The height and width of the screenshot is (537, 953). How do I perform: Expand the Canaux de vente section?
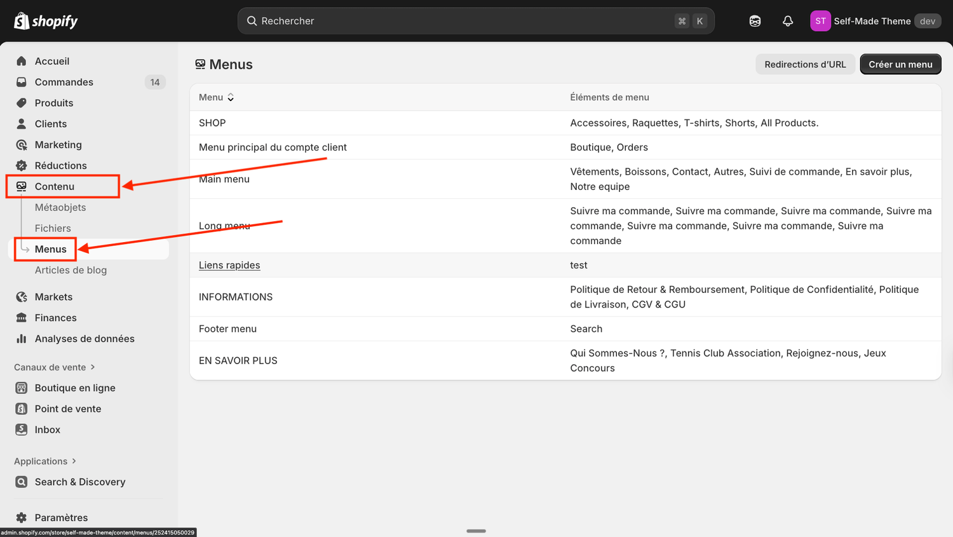point(55,367)
